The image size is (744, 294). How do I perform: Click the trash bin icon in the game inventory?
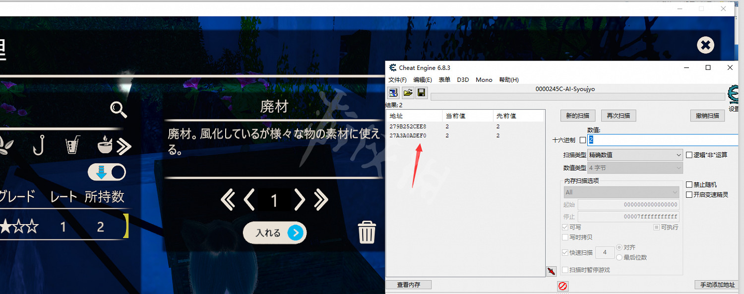(x=367, y=231)
